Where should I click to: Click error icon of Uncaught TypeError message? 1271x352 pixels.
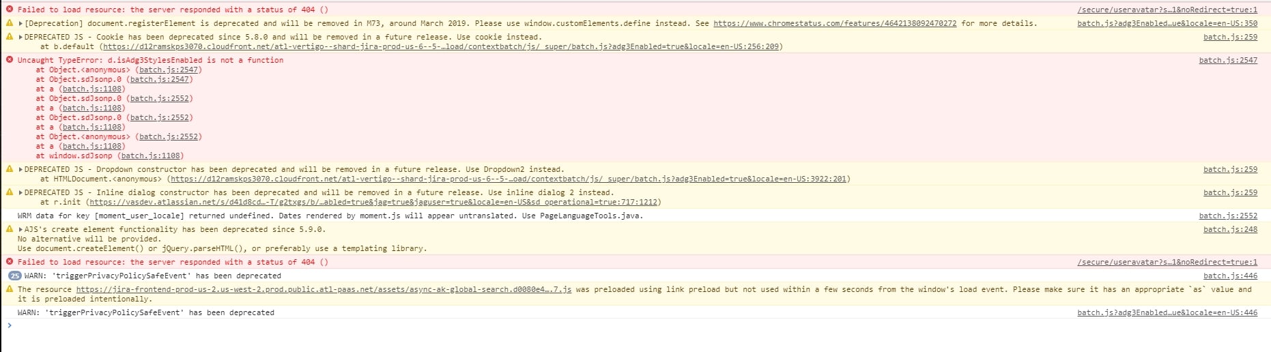pyautogui.click(x=10, y=60)
